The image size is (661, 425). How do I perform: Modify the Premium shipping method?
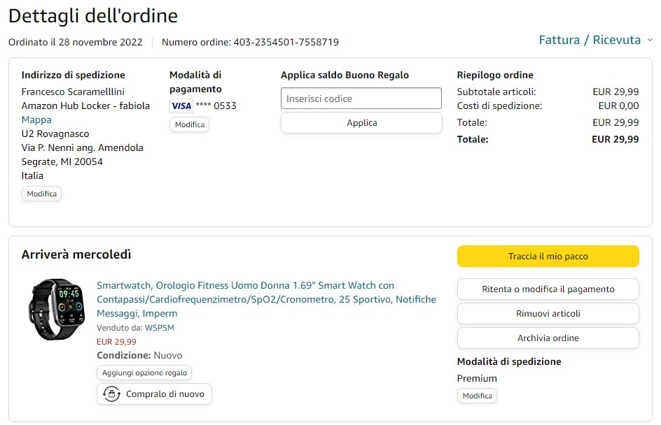pos(477,396)
